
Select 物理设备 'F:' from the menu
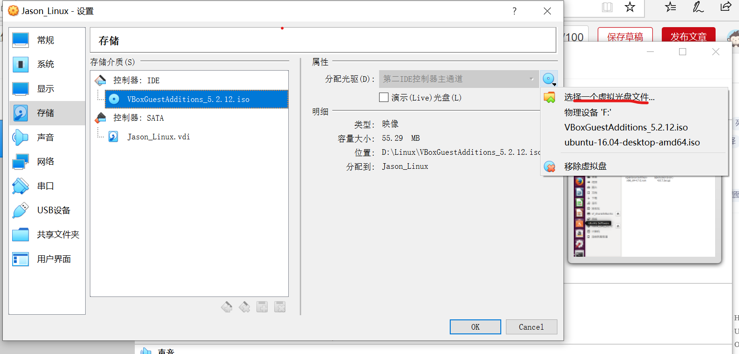(588, 112)
